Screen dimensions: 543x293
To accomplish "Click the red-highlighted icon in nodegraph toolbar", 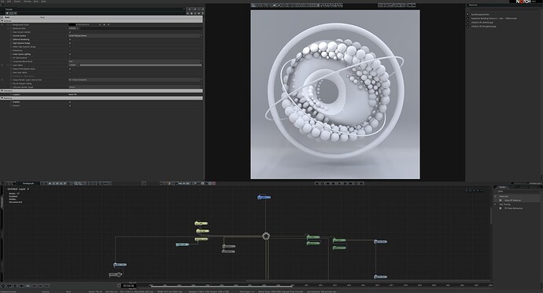I will pyautogui.click(x=214, y=184).
